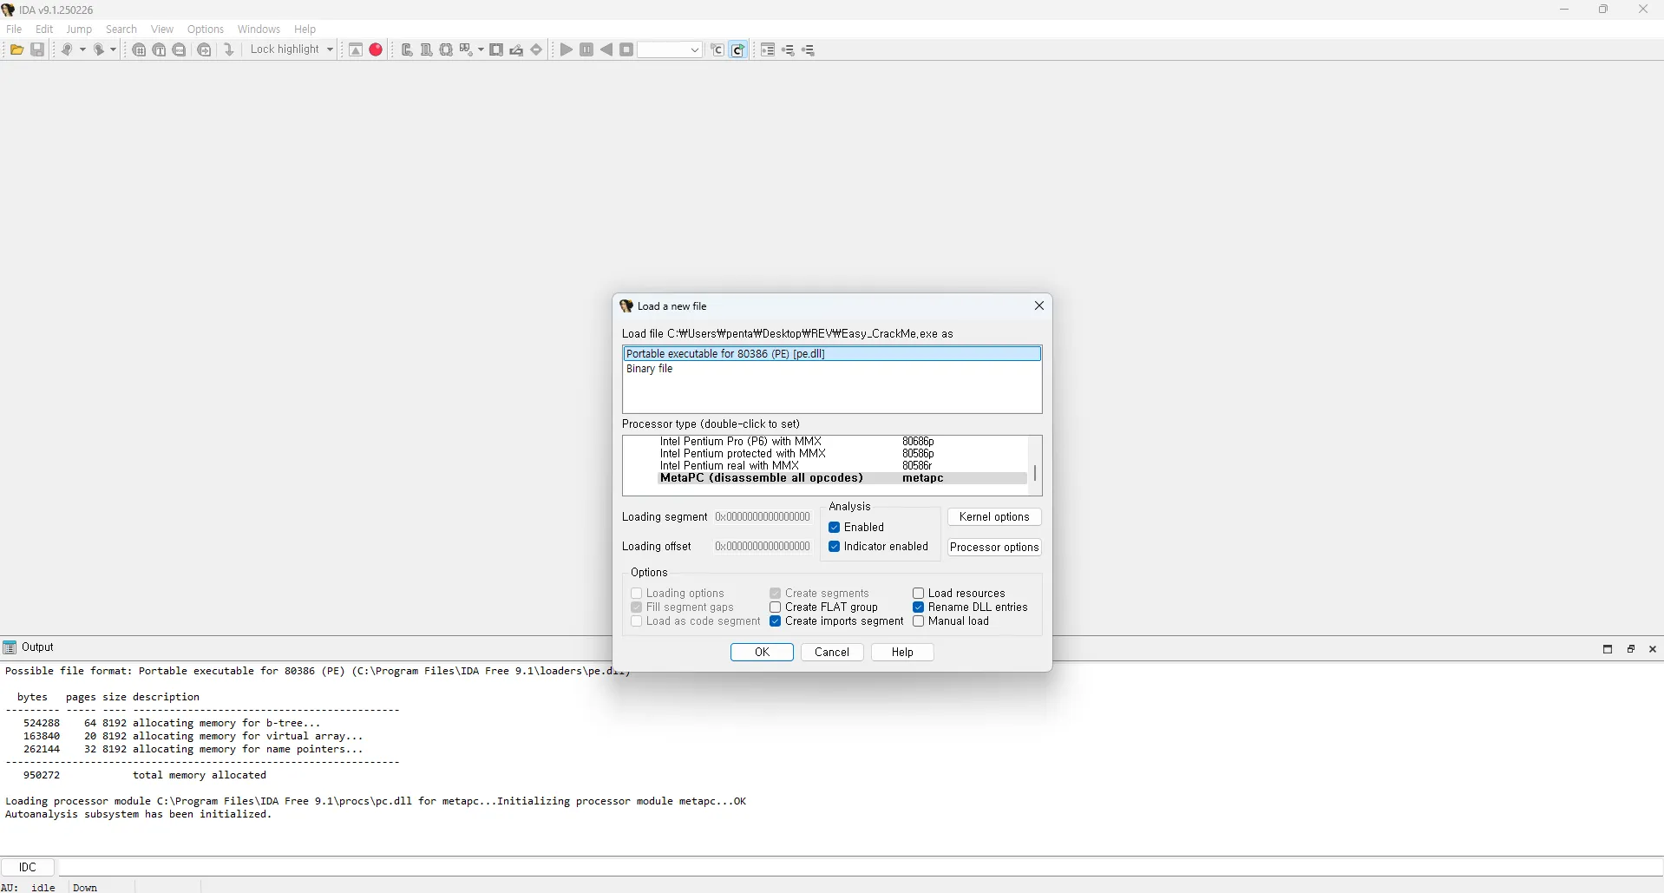Click the highlighted C pseudocode toolbar icon

(x=738, y=50)
